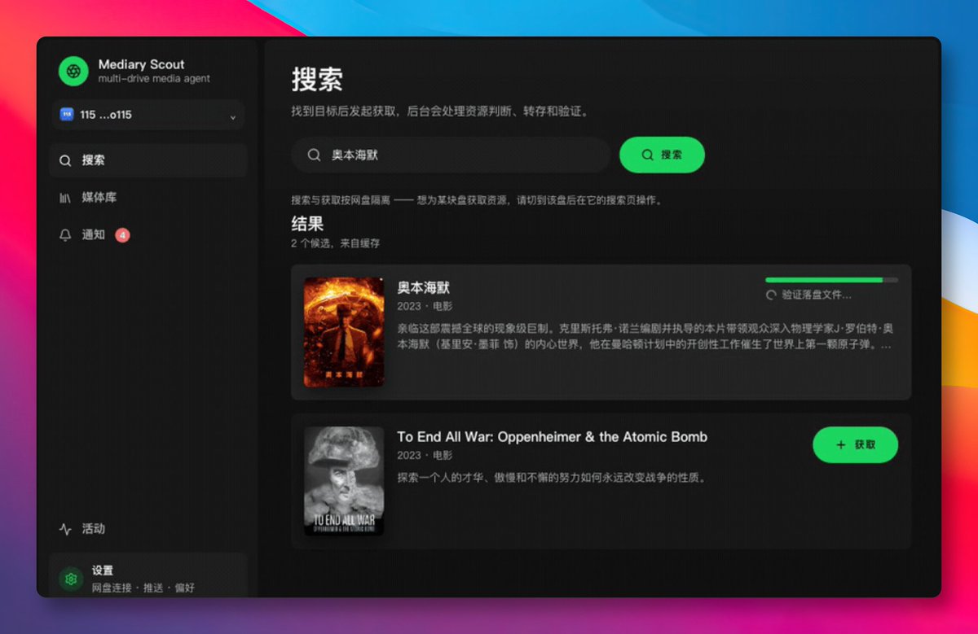
Task: Click the 通知 bell icon
Action: [65, 235]
